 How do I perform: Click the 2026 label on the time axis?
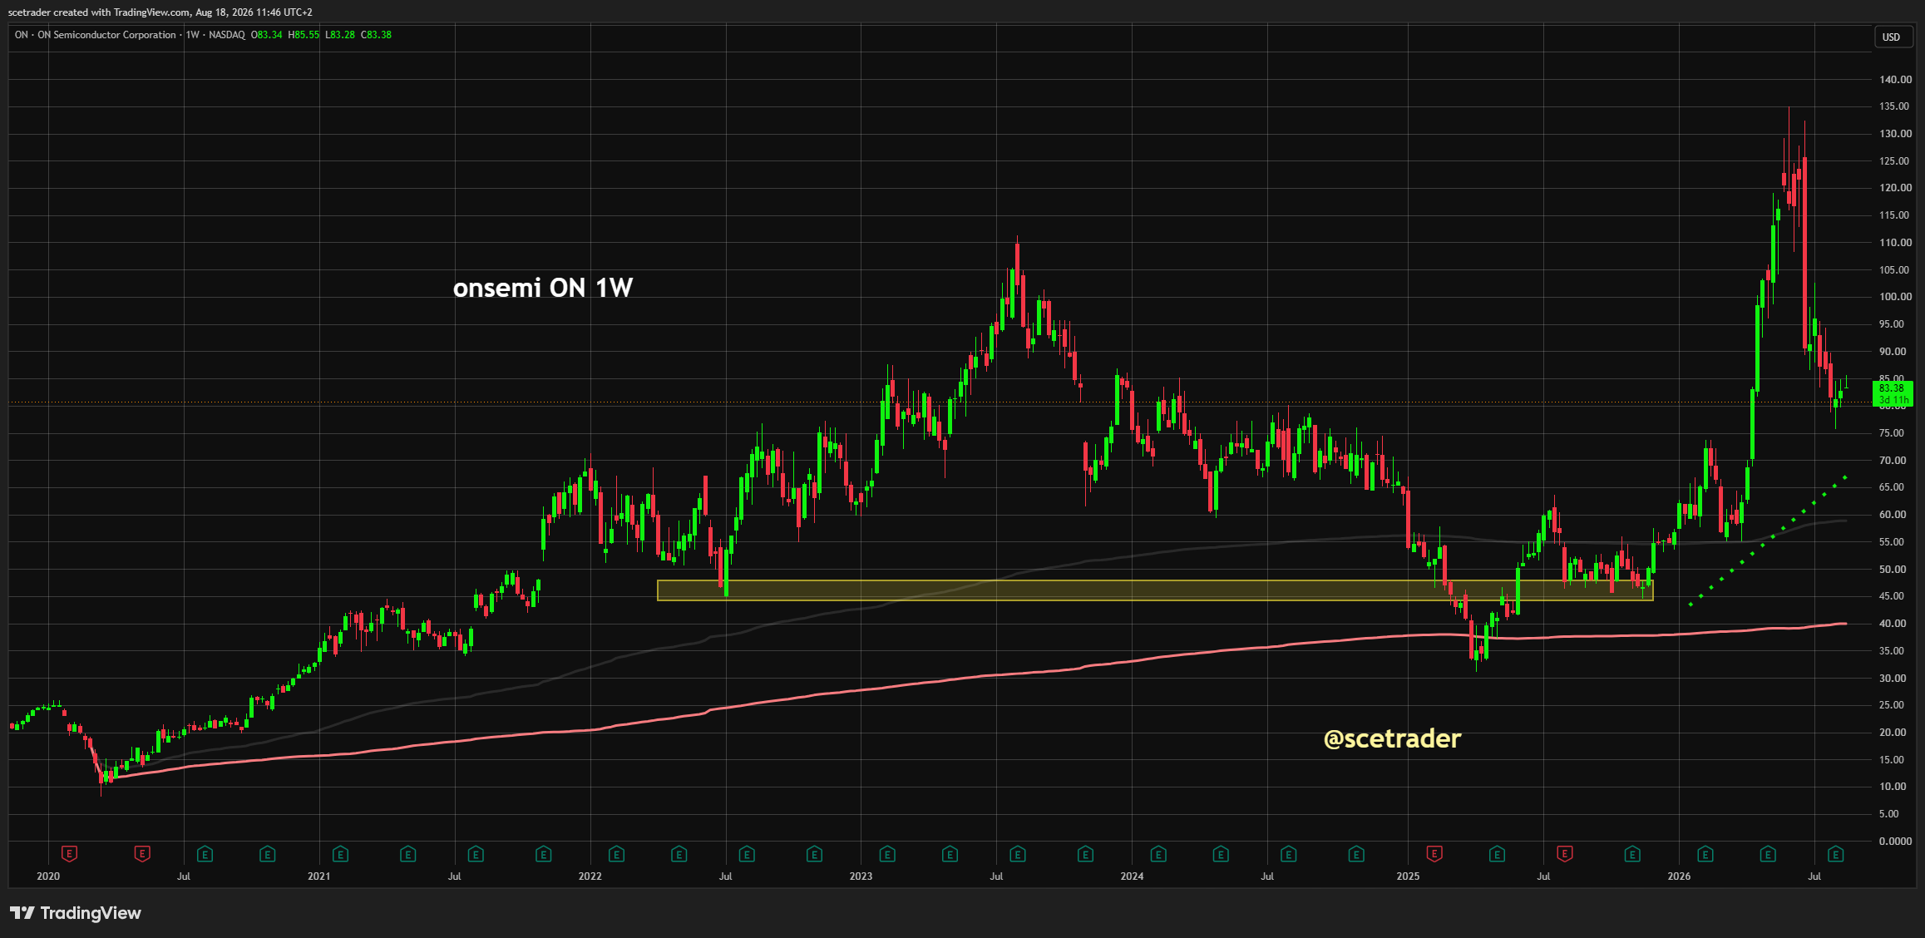tap(1679, 876)
